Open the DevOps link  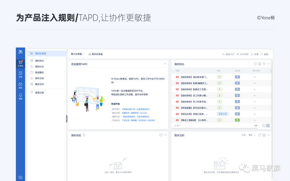[x=143, y=113]
